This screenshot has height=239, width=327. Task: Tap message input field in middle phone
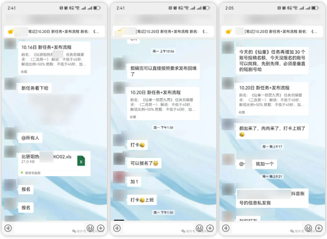158,228
